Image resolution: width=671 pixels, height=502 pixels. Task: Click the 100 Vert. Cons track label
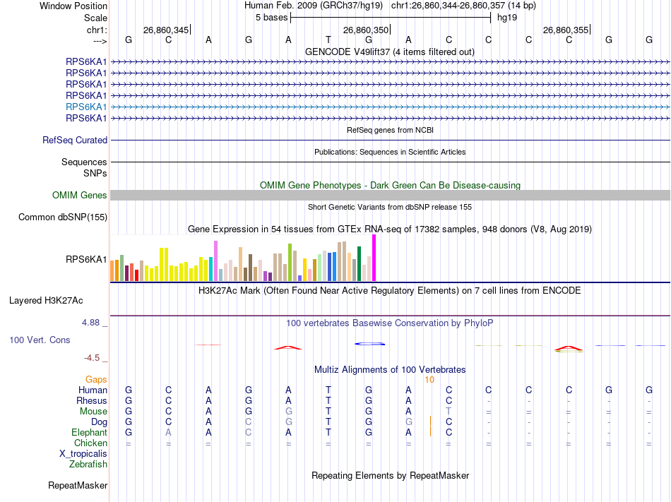[40, 340]
